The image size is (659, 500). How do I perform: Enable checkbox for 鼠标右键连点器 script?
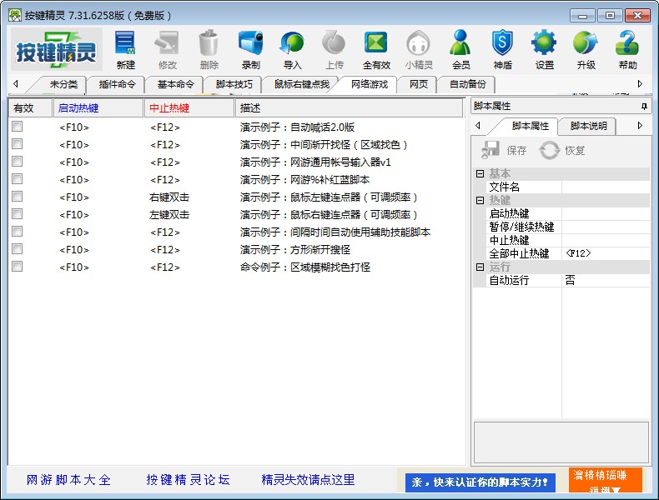point(18,214)
